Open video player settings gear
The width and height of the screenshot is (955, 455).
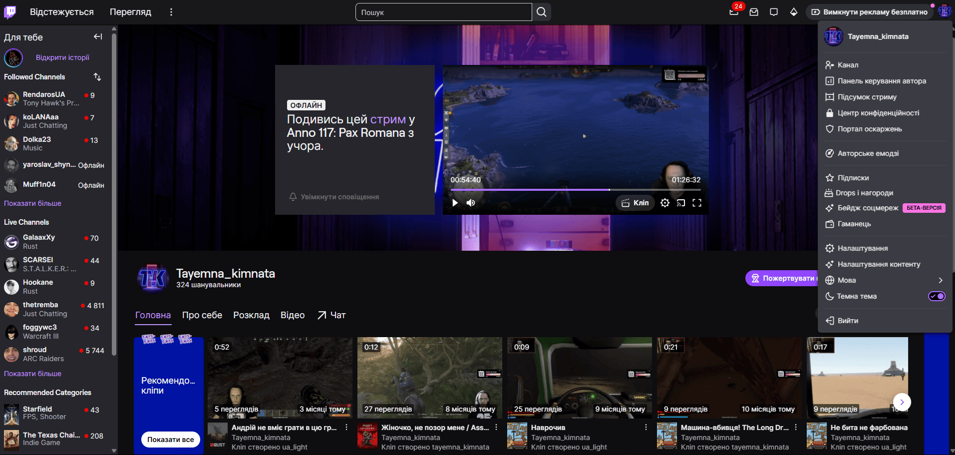665,203
